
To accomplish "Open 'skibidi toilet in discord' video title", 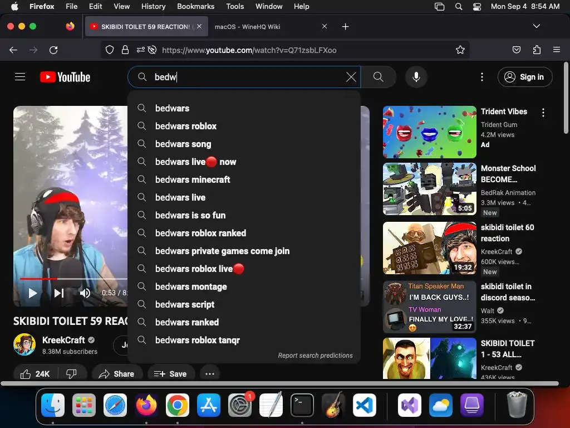I will pyautogui.click(x=508, y=292).
